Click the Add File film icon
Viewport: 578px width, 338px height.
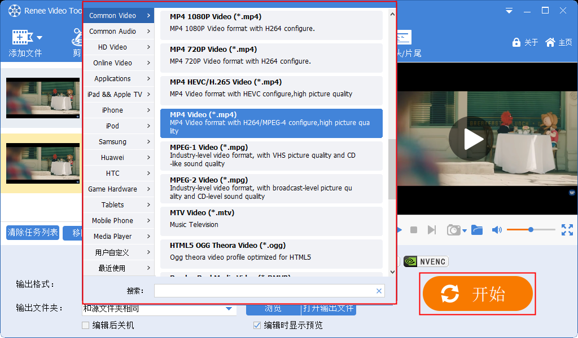(x=22, y=37)
